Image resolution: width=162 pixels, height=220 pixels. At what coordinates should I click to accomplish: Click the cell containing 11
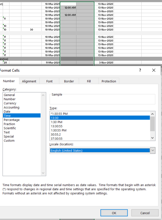point(6,19)
